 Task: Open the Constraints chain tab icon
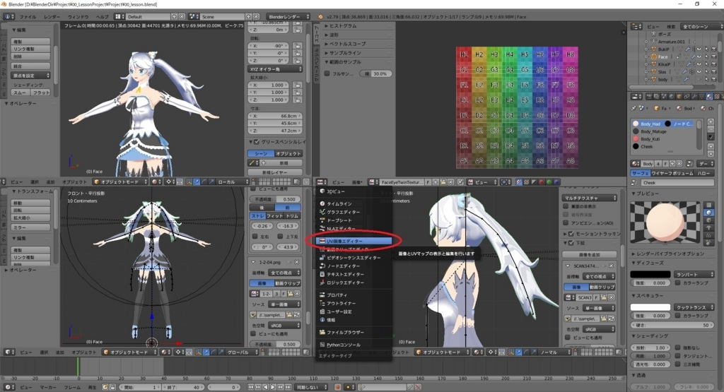[687, 97]
